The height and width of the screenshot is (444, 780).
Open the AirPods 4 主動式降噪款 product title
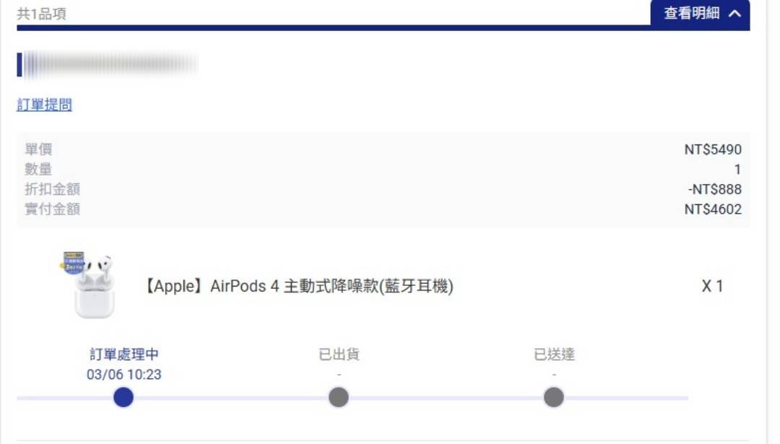(298, 286)
